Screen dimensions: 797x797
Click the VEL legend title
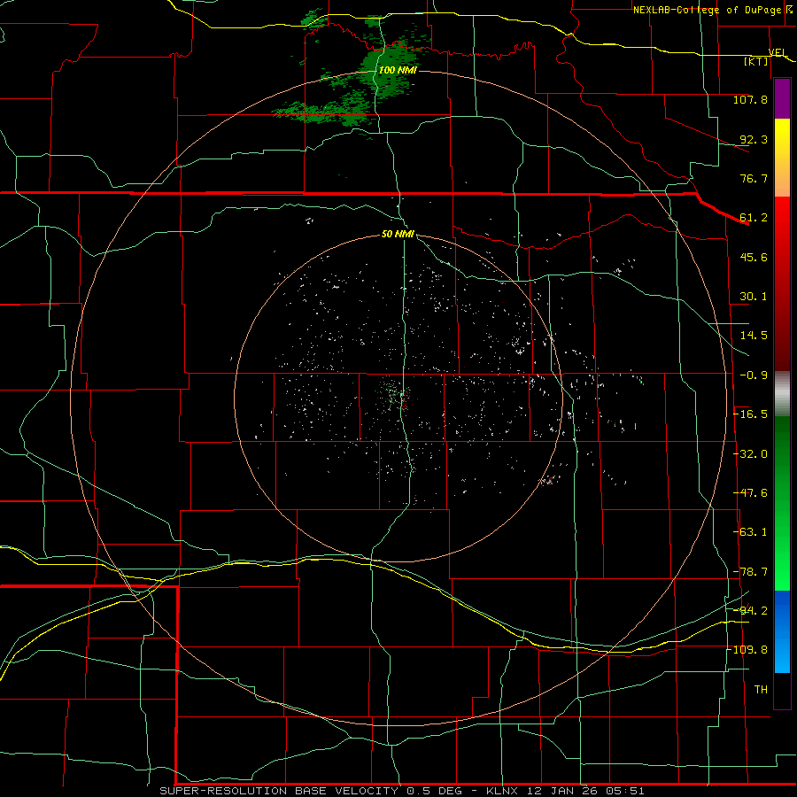click(778, 52)
